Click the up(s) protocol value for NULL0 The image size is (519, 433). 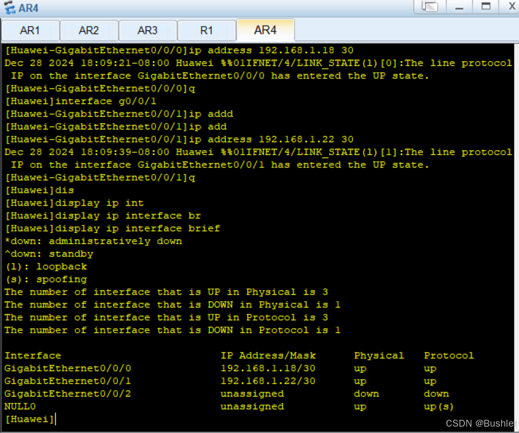click(439, 407)
